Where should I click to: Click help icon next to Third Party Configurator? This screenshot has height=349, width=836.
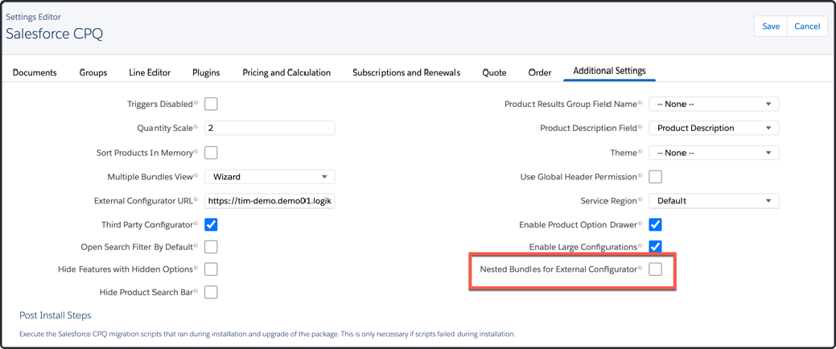click(196, 224)
